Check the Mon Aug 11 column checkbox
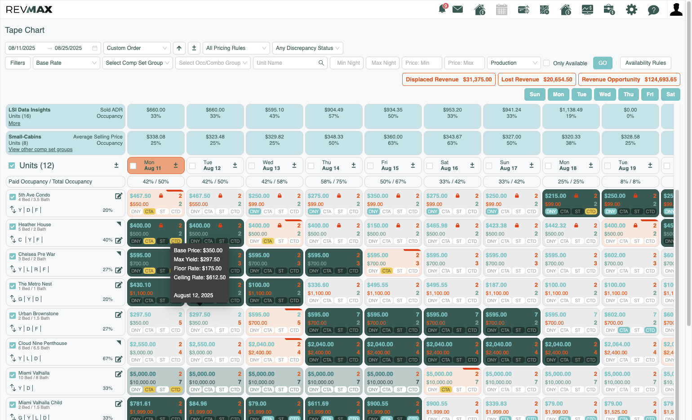The image size is (692, 420). pos(133,166)
